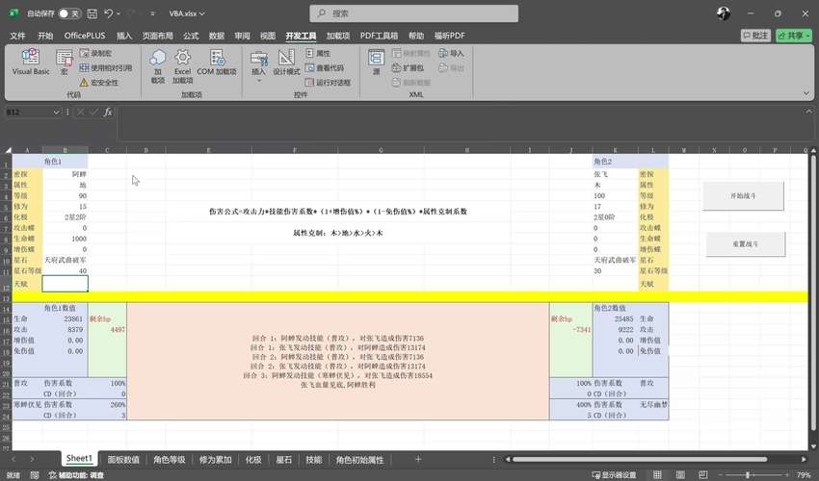Screen dimensions: 819x481
Task: Switch to the PDF工具箱 ribbon tab
Action: click(x=380, y=36)
